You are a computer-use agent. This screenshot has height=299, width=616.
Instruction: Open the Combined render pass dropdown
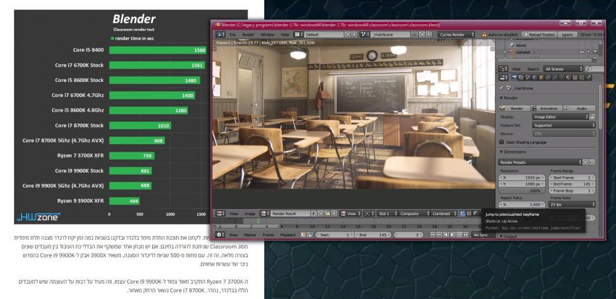(x=444, y=214)
